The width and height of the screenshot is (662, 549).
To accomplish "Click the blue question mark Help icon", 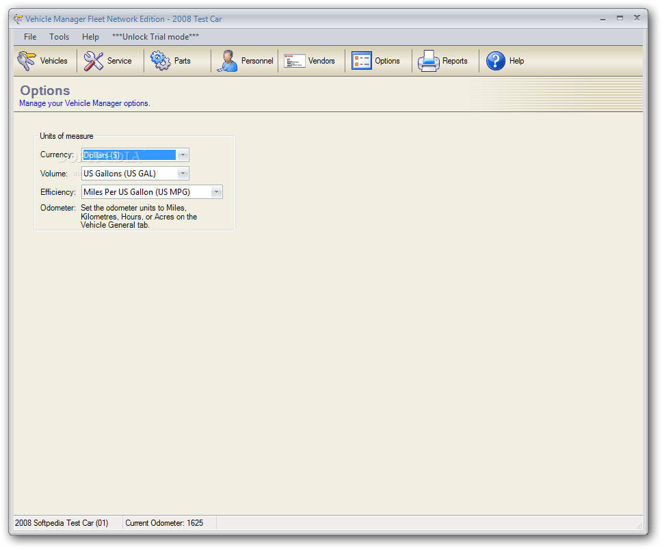I will point(496,61).
